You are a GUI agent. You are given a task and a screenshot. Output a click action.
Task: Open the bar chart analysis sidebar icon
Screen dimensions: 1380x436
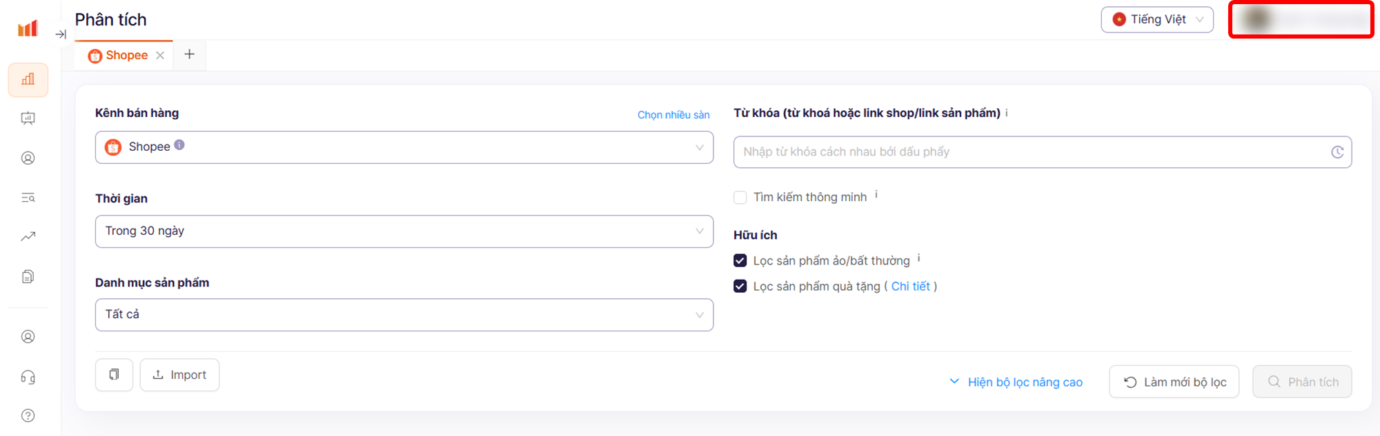28,80
